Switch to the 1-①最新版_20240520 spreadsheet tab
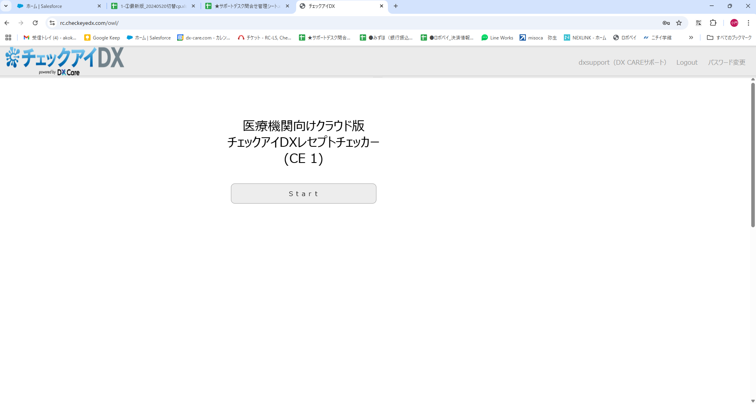This screenshot has height=404, width=756. [x=153, y=6]
